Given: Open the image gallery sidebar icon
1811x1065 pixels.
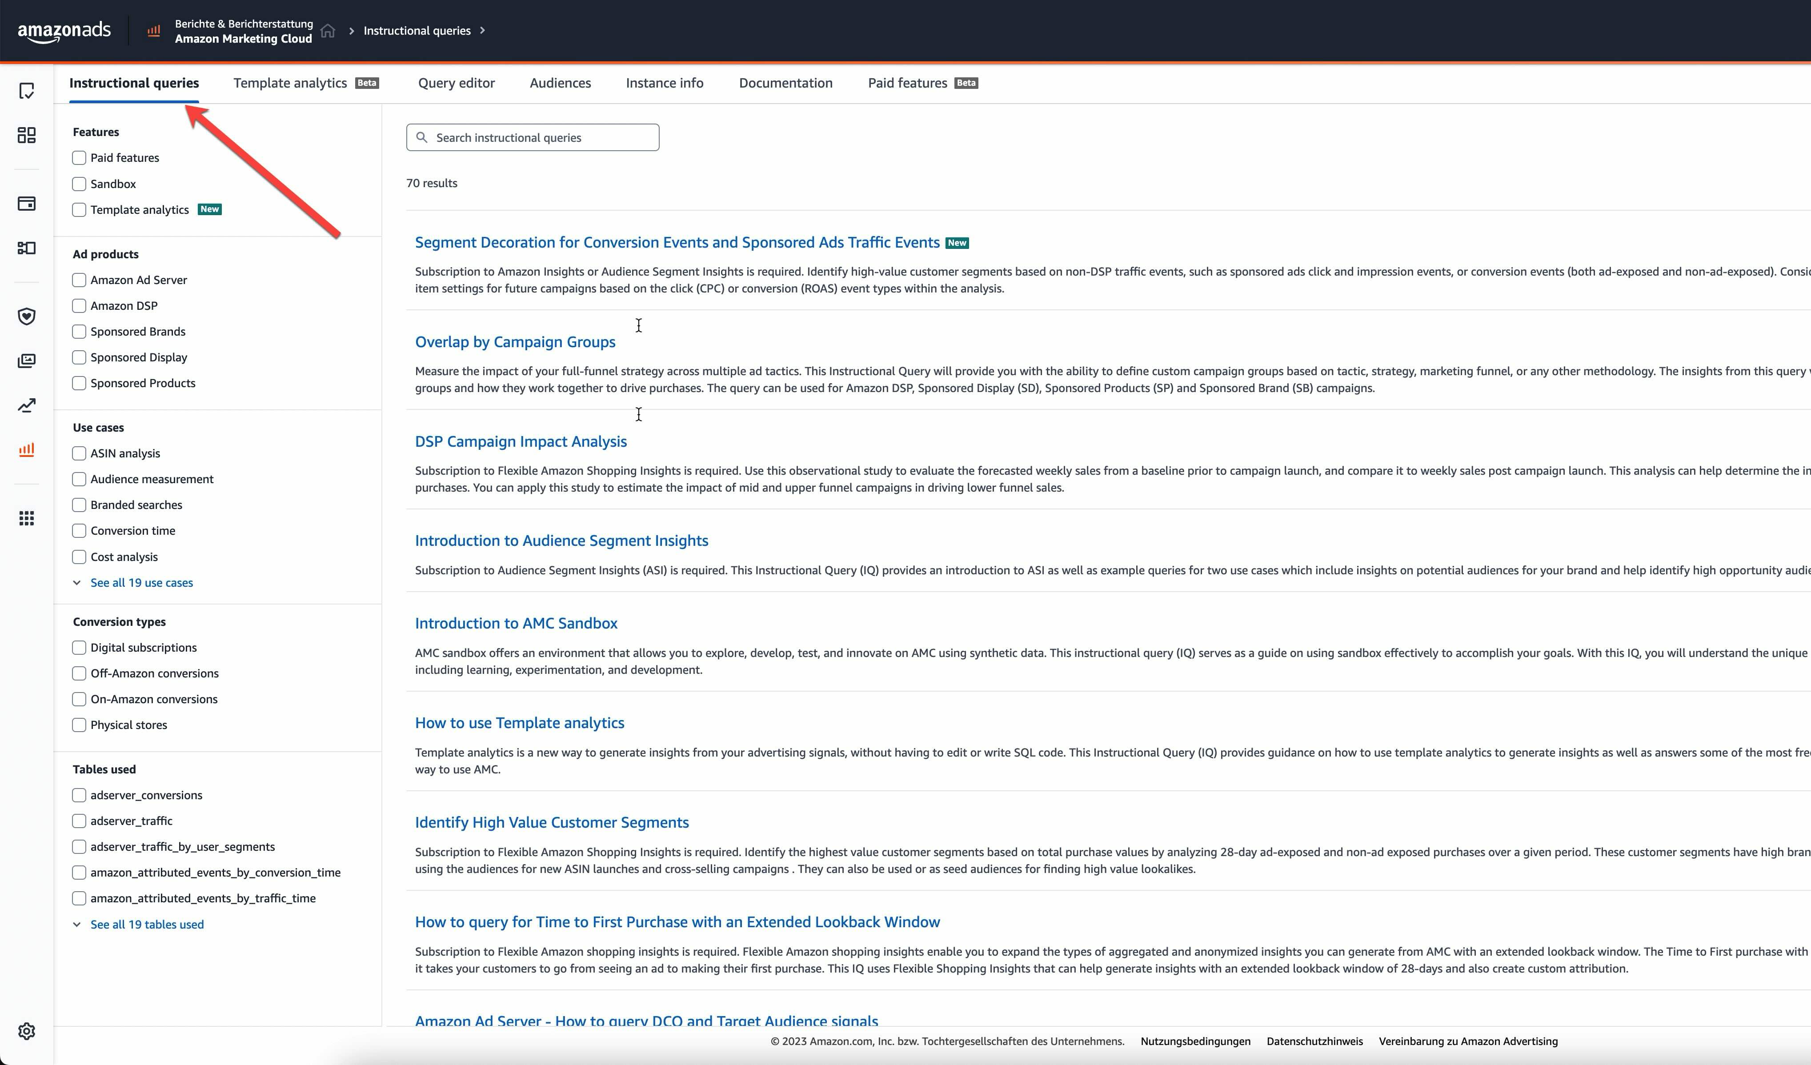Looking at the screenshot, I should click(x=27, y=361).
